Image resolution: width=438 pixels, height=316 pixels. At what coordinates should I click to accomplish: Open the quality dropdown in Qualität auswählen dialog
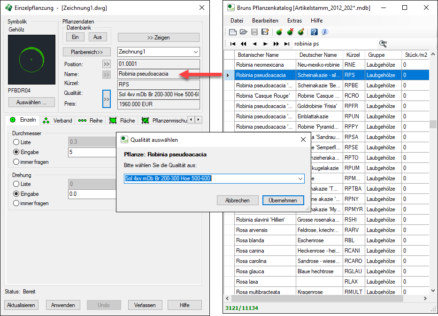pos(300,178)
